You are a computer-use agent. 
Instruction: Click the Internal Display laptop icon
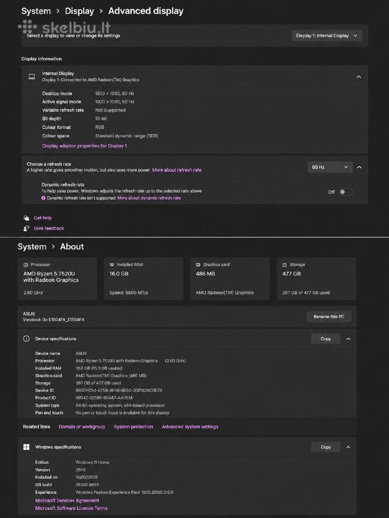pyautogui.click(x=32, y=77)
